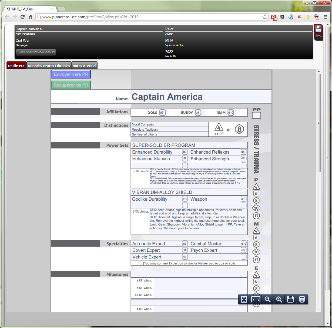
Task: Click the PDF viewer vertical scrollbar thumb
Action: 319,123
